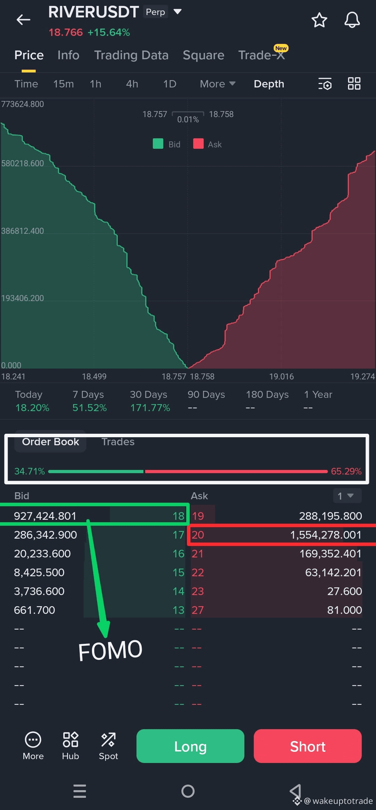Tap the last price 18.766
This screenshot has width=376, height=810.
tap(65, 32)
